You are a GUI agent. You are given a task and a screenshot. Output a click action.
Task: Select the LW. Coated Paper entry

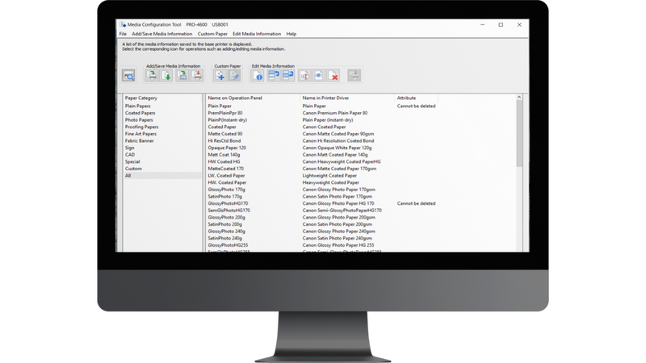point(226,176)
